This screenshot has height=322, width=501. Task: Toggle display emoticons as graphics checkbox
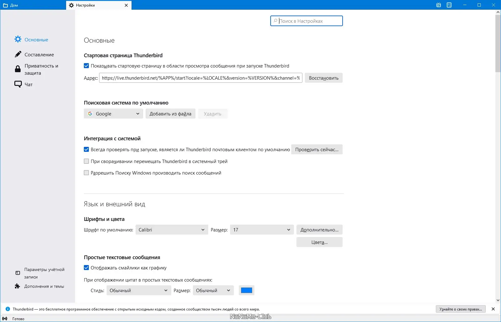(x=86, y=268)
